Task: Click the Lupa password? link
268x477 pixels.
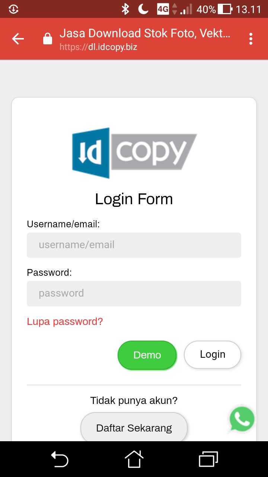Action: tap(65, 321)
